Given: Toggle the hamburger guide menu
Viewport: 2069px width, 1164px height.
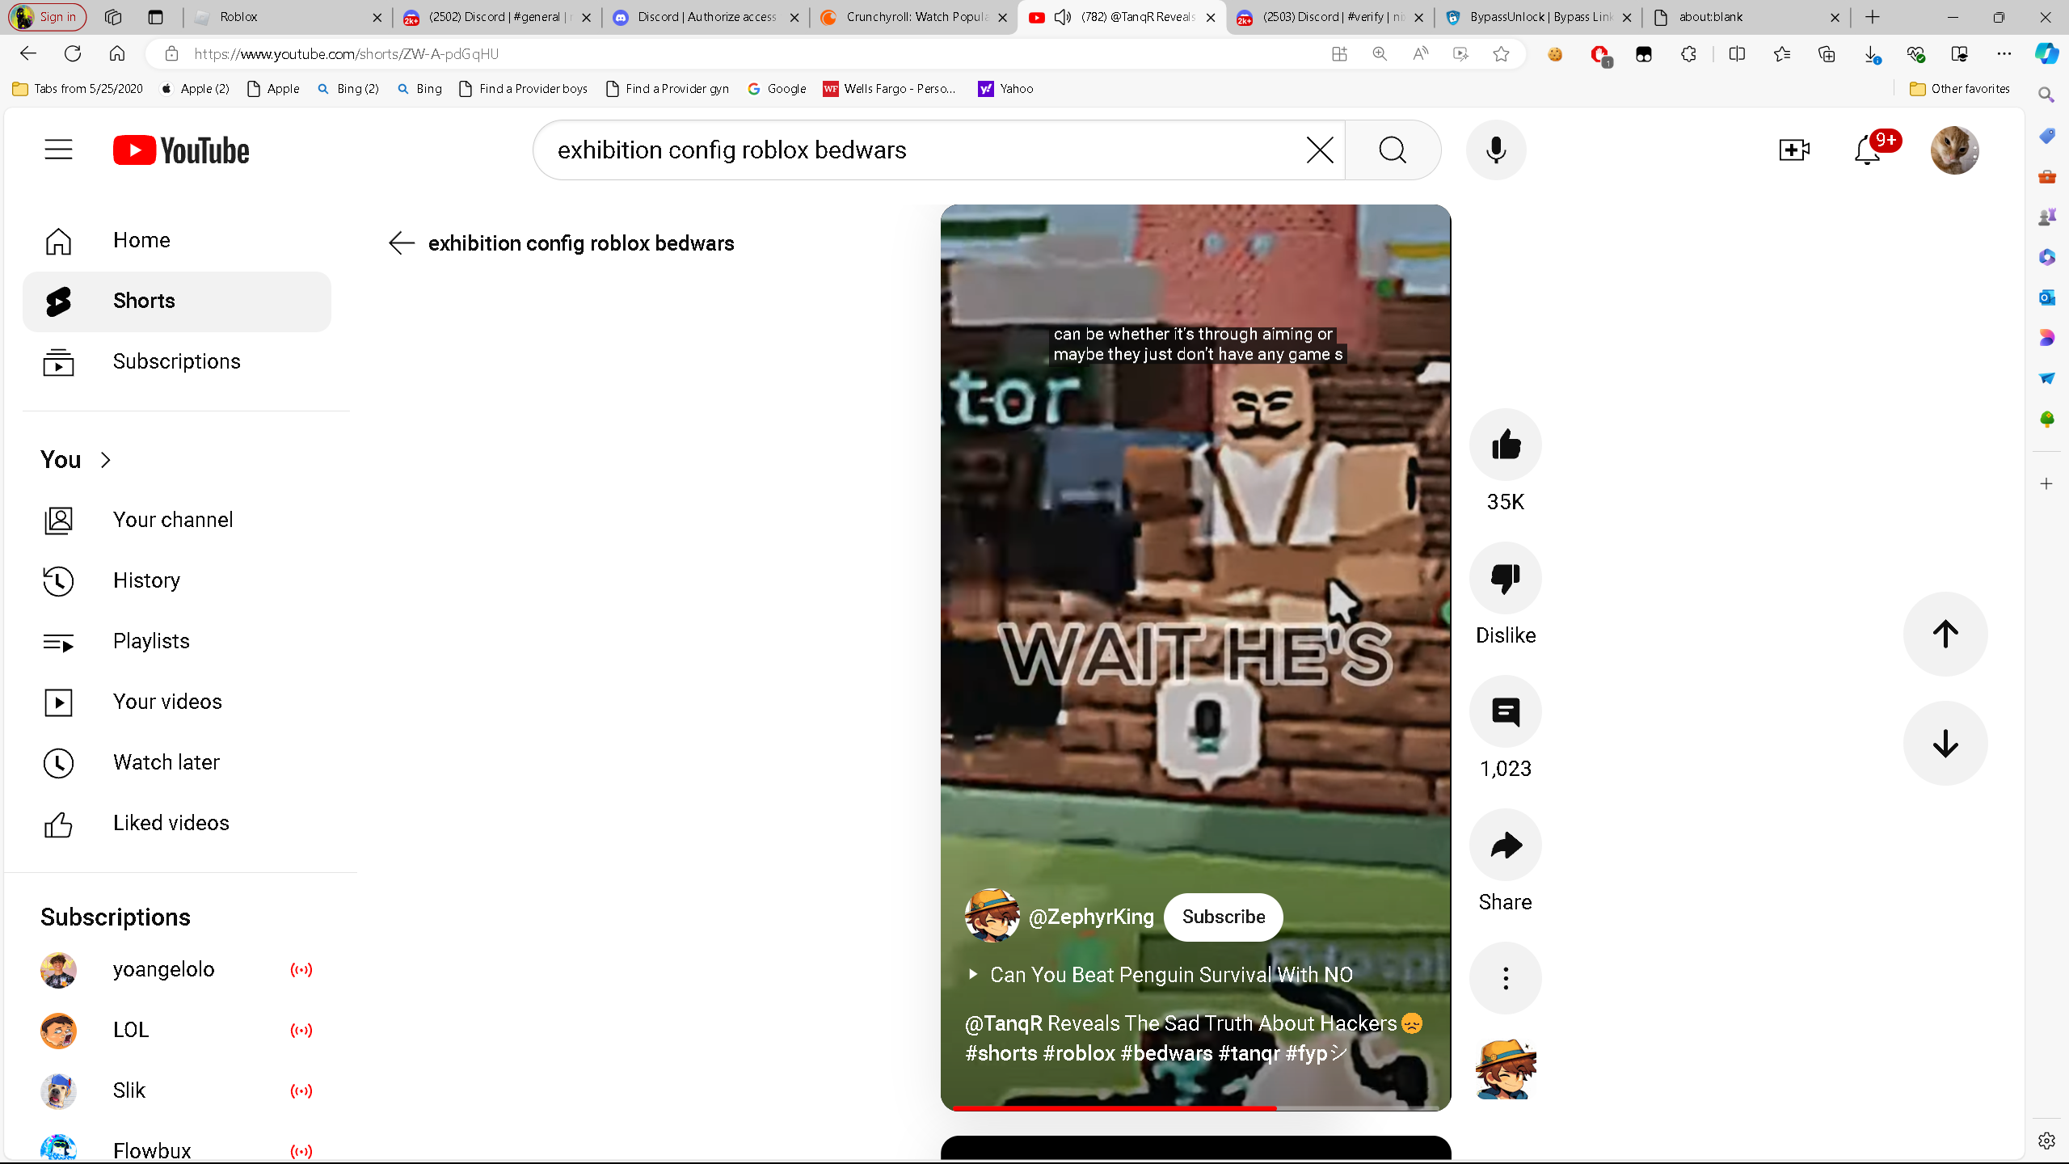Looking at the screenshot, I should [58, 150].
